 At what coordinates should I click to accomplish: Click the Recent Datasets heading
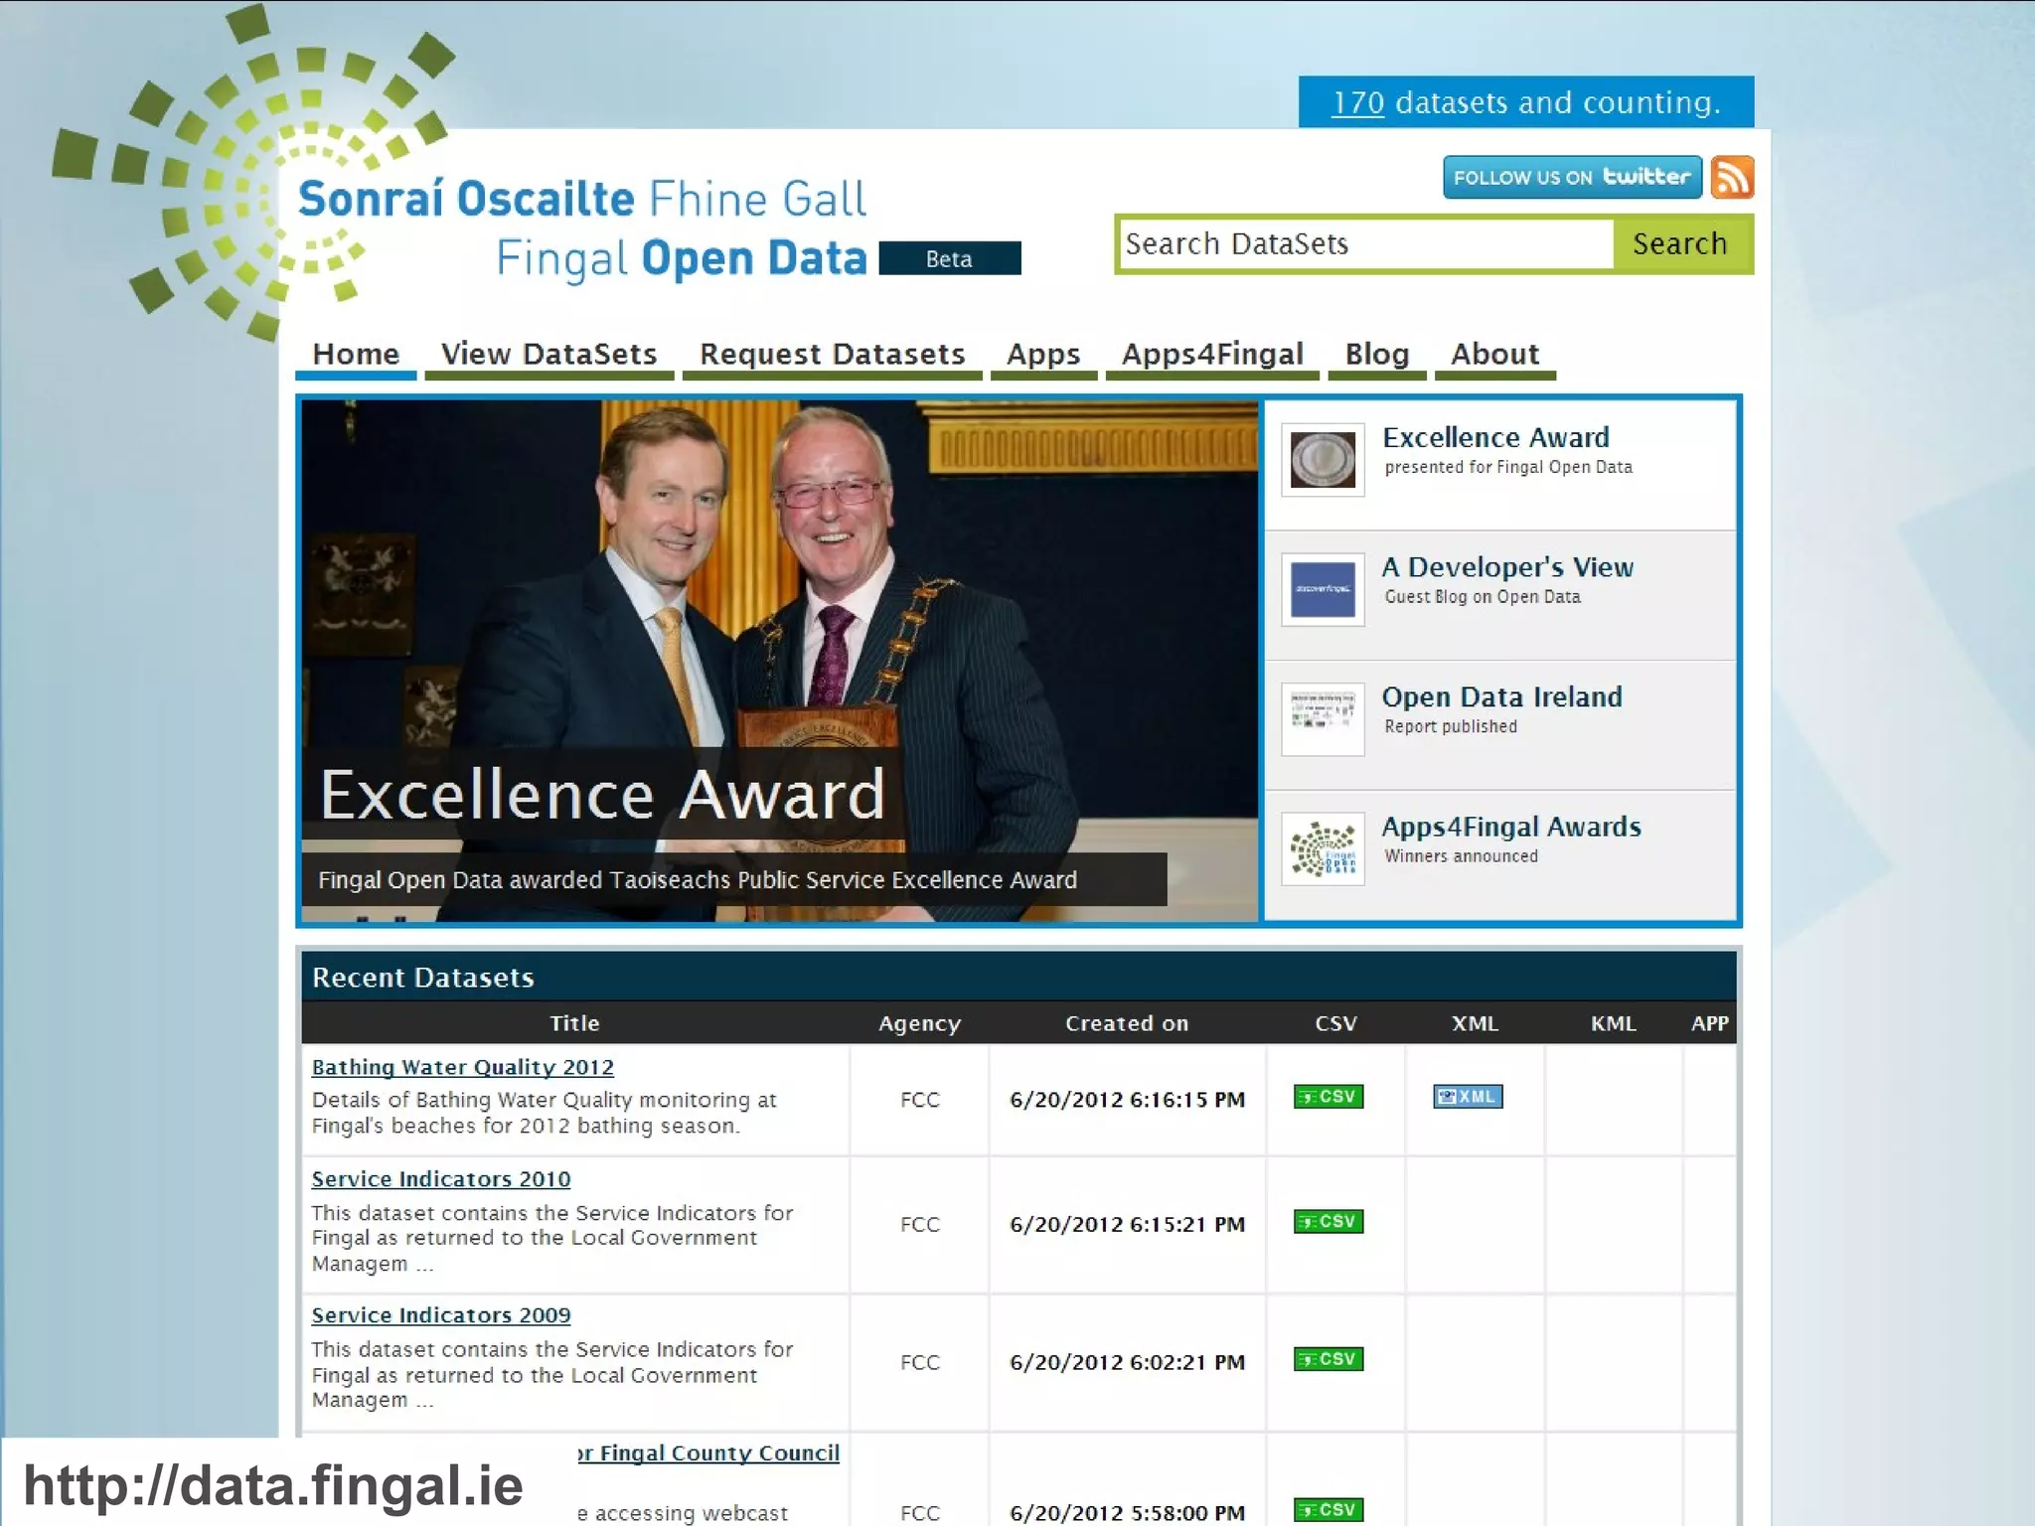click(423, 978)
